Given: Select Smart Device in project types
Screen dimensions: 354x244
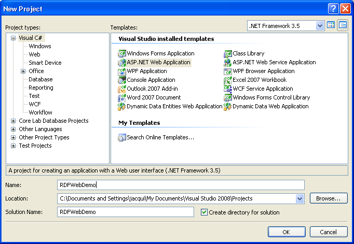Looking at the screenshot, I should point(45,63).
